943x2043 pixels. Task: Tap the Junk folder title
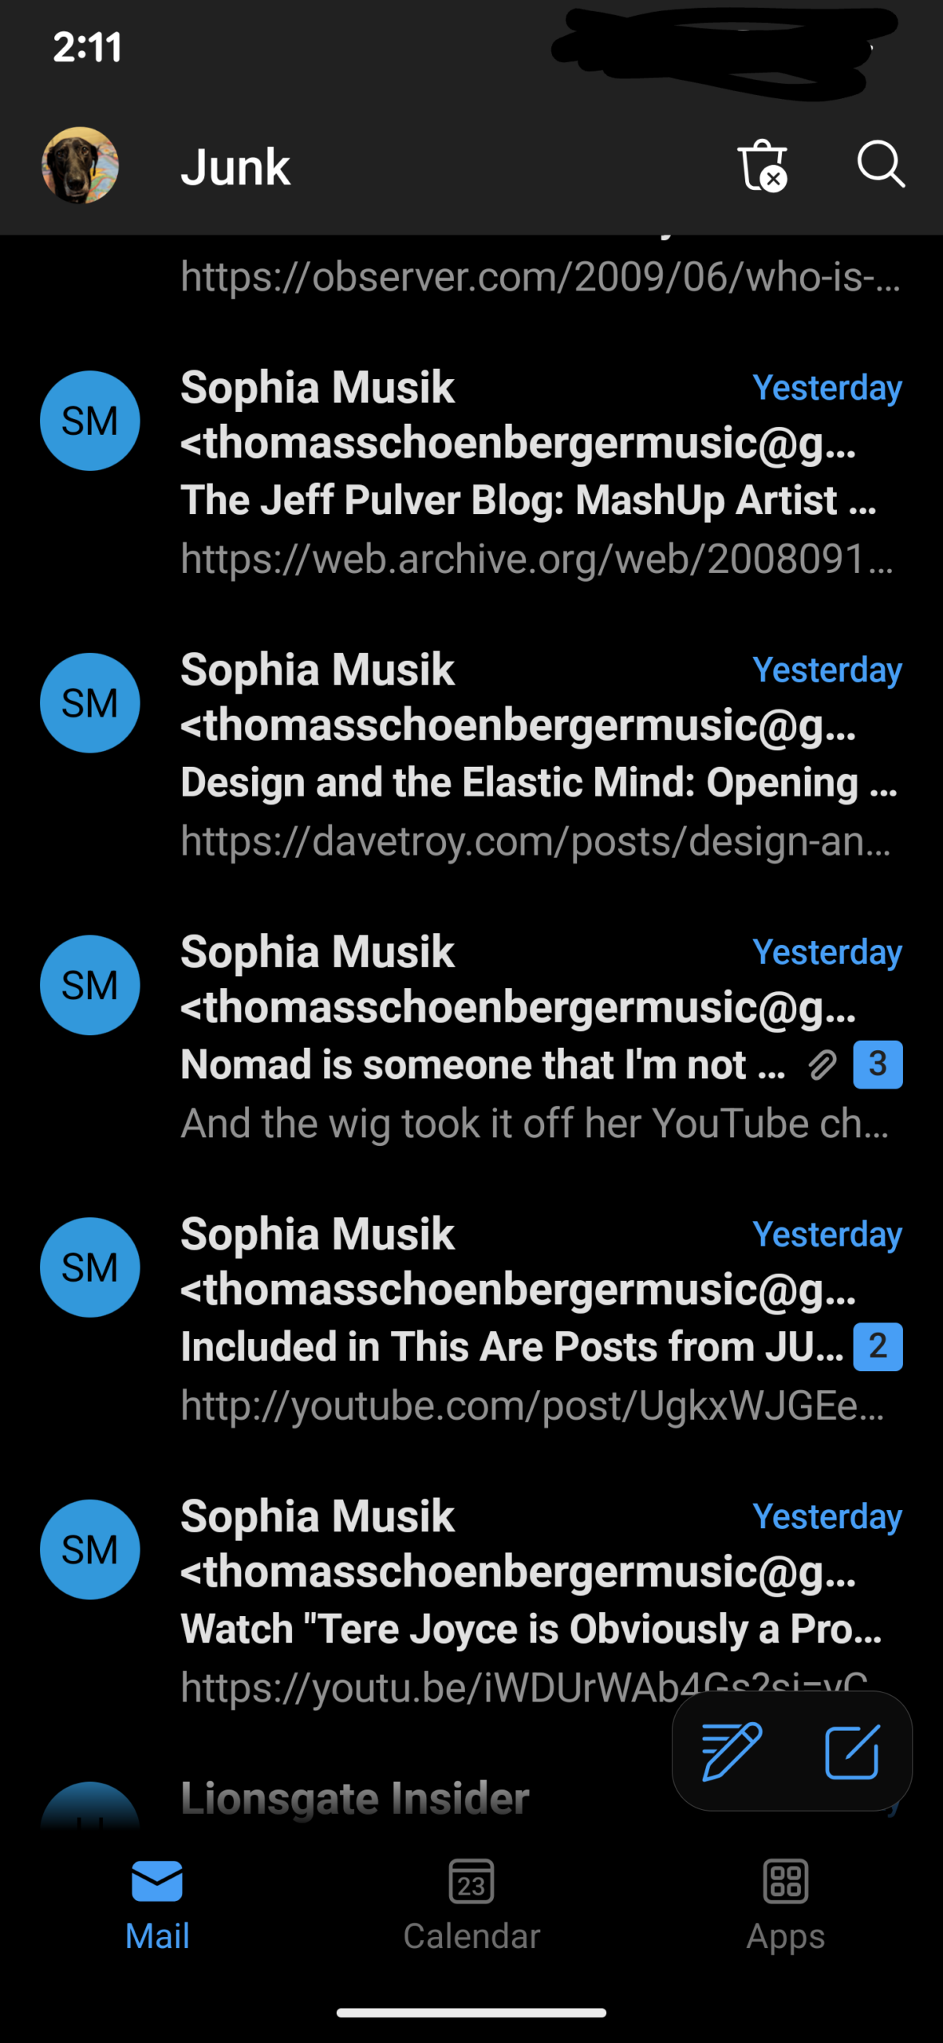235,167
